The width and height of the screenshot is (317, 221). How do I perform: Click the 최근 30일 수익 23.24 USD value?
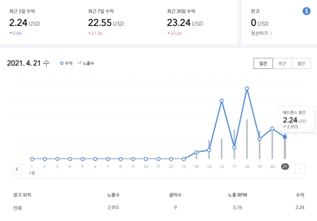point(185,23)
